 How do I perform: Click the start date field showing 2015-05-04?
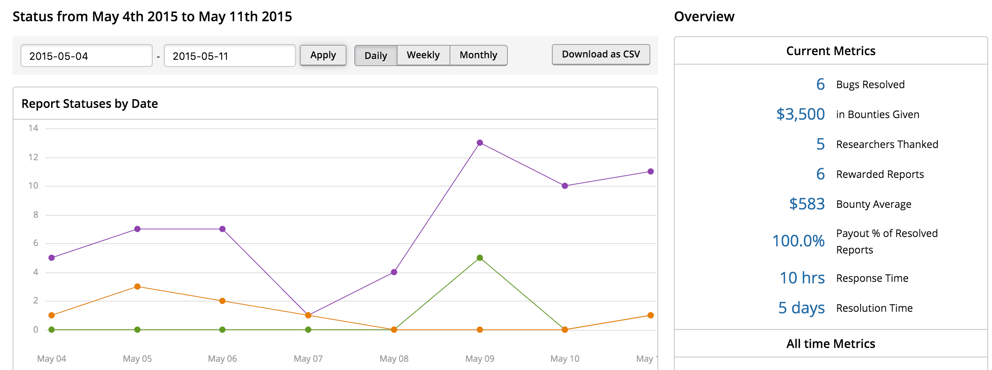(x=86, y=56)
